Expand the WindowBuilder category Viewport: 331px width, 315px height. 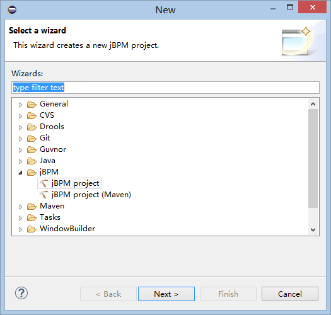pos(20,229)
